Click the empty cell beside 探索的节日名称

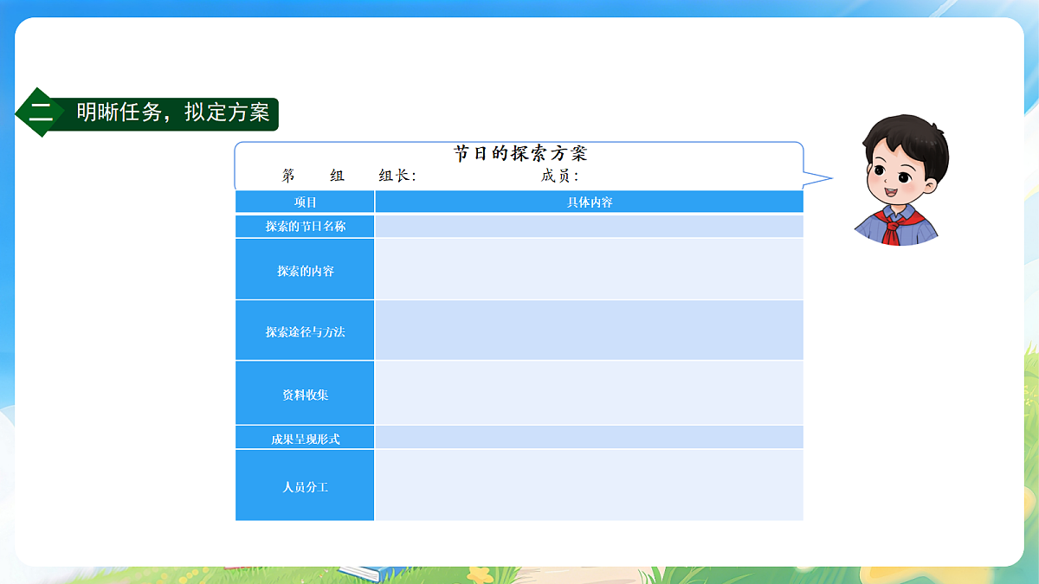(589, 227)
